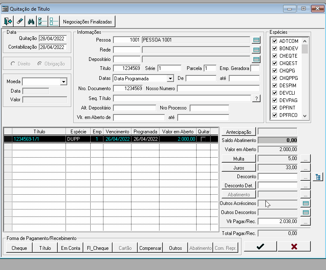Uncheck CHQEST espécie checkbox
The image size is (326, 270).
pyautogui.click(x=274, y=63)
